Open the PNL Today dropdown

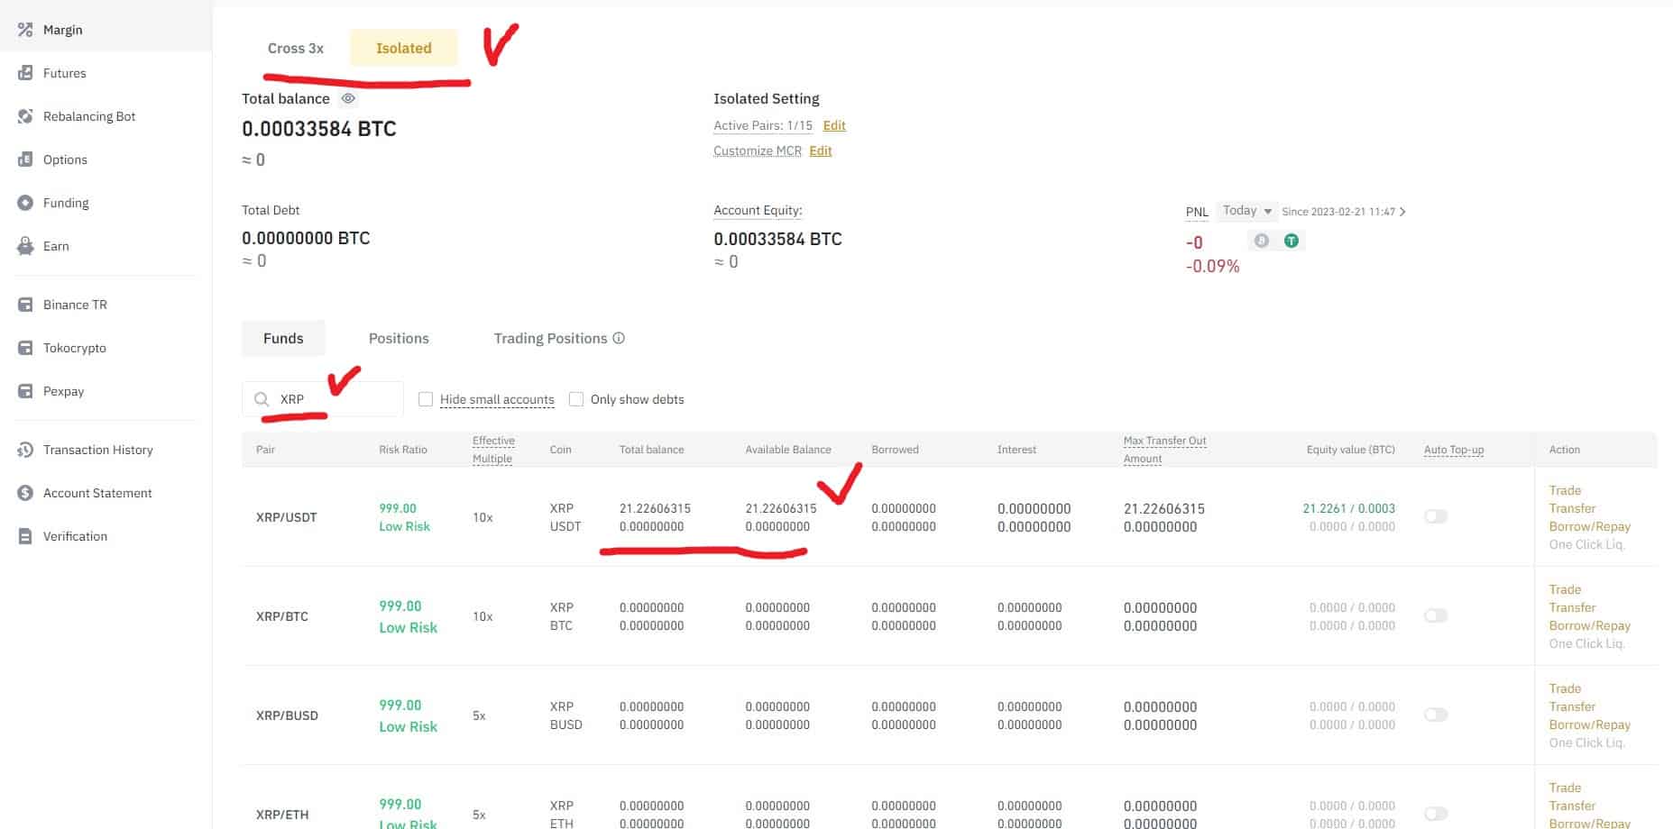1246,211
